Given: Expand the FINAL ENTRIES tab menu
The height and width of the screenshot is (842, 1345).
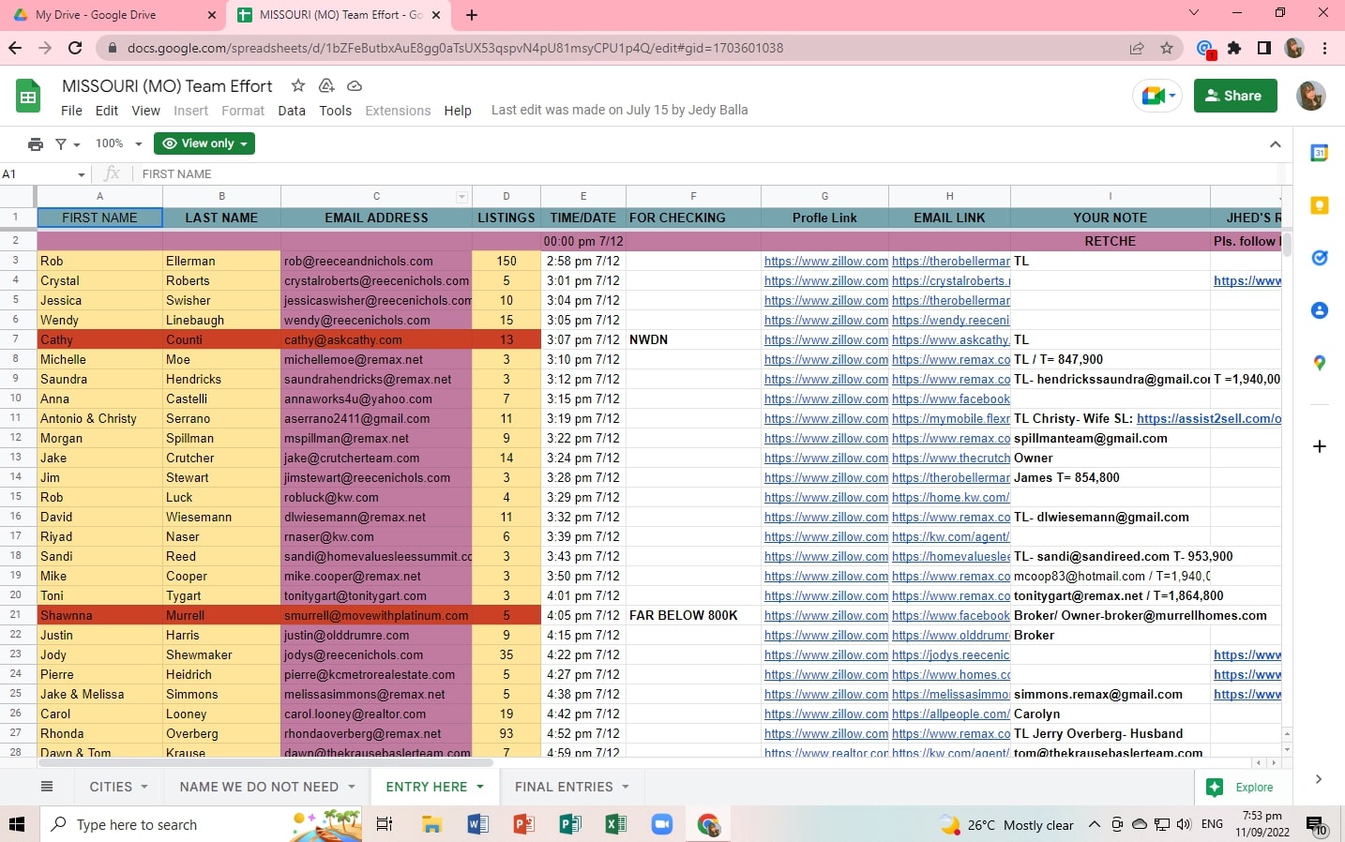Looking at the screenshot, I should tap(626, 787).
